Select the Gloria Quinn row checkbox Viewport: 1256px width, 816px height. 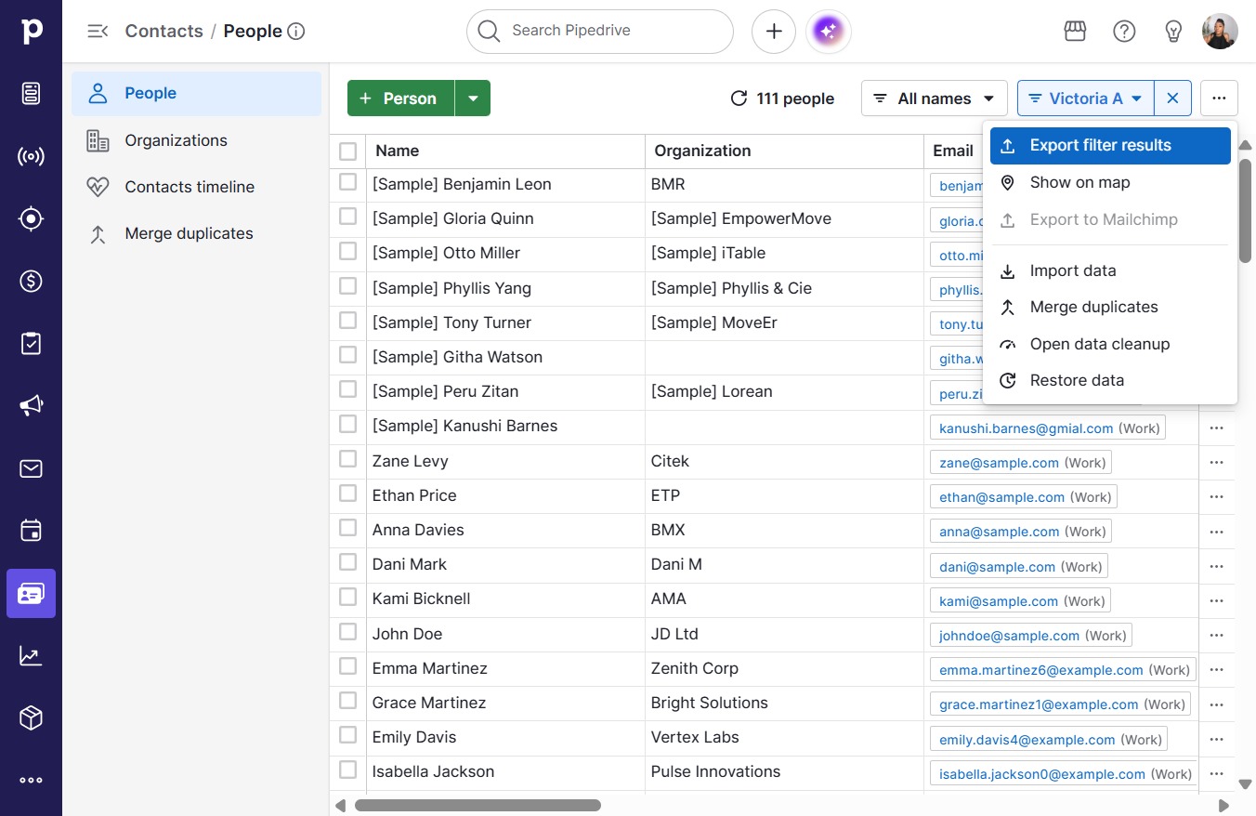[347, 217]
